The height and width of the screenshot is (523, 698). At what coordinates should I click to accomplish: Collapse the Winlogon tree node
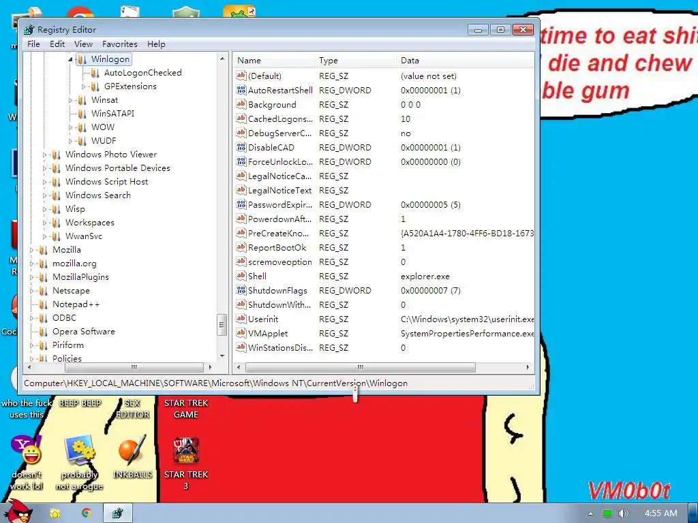(x=70, y=59)
